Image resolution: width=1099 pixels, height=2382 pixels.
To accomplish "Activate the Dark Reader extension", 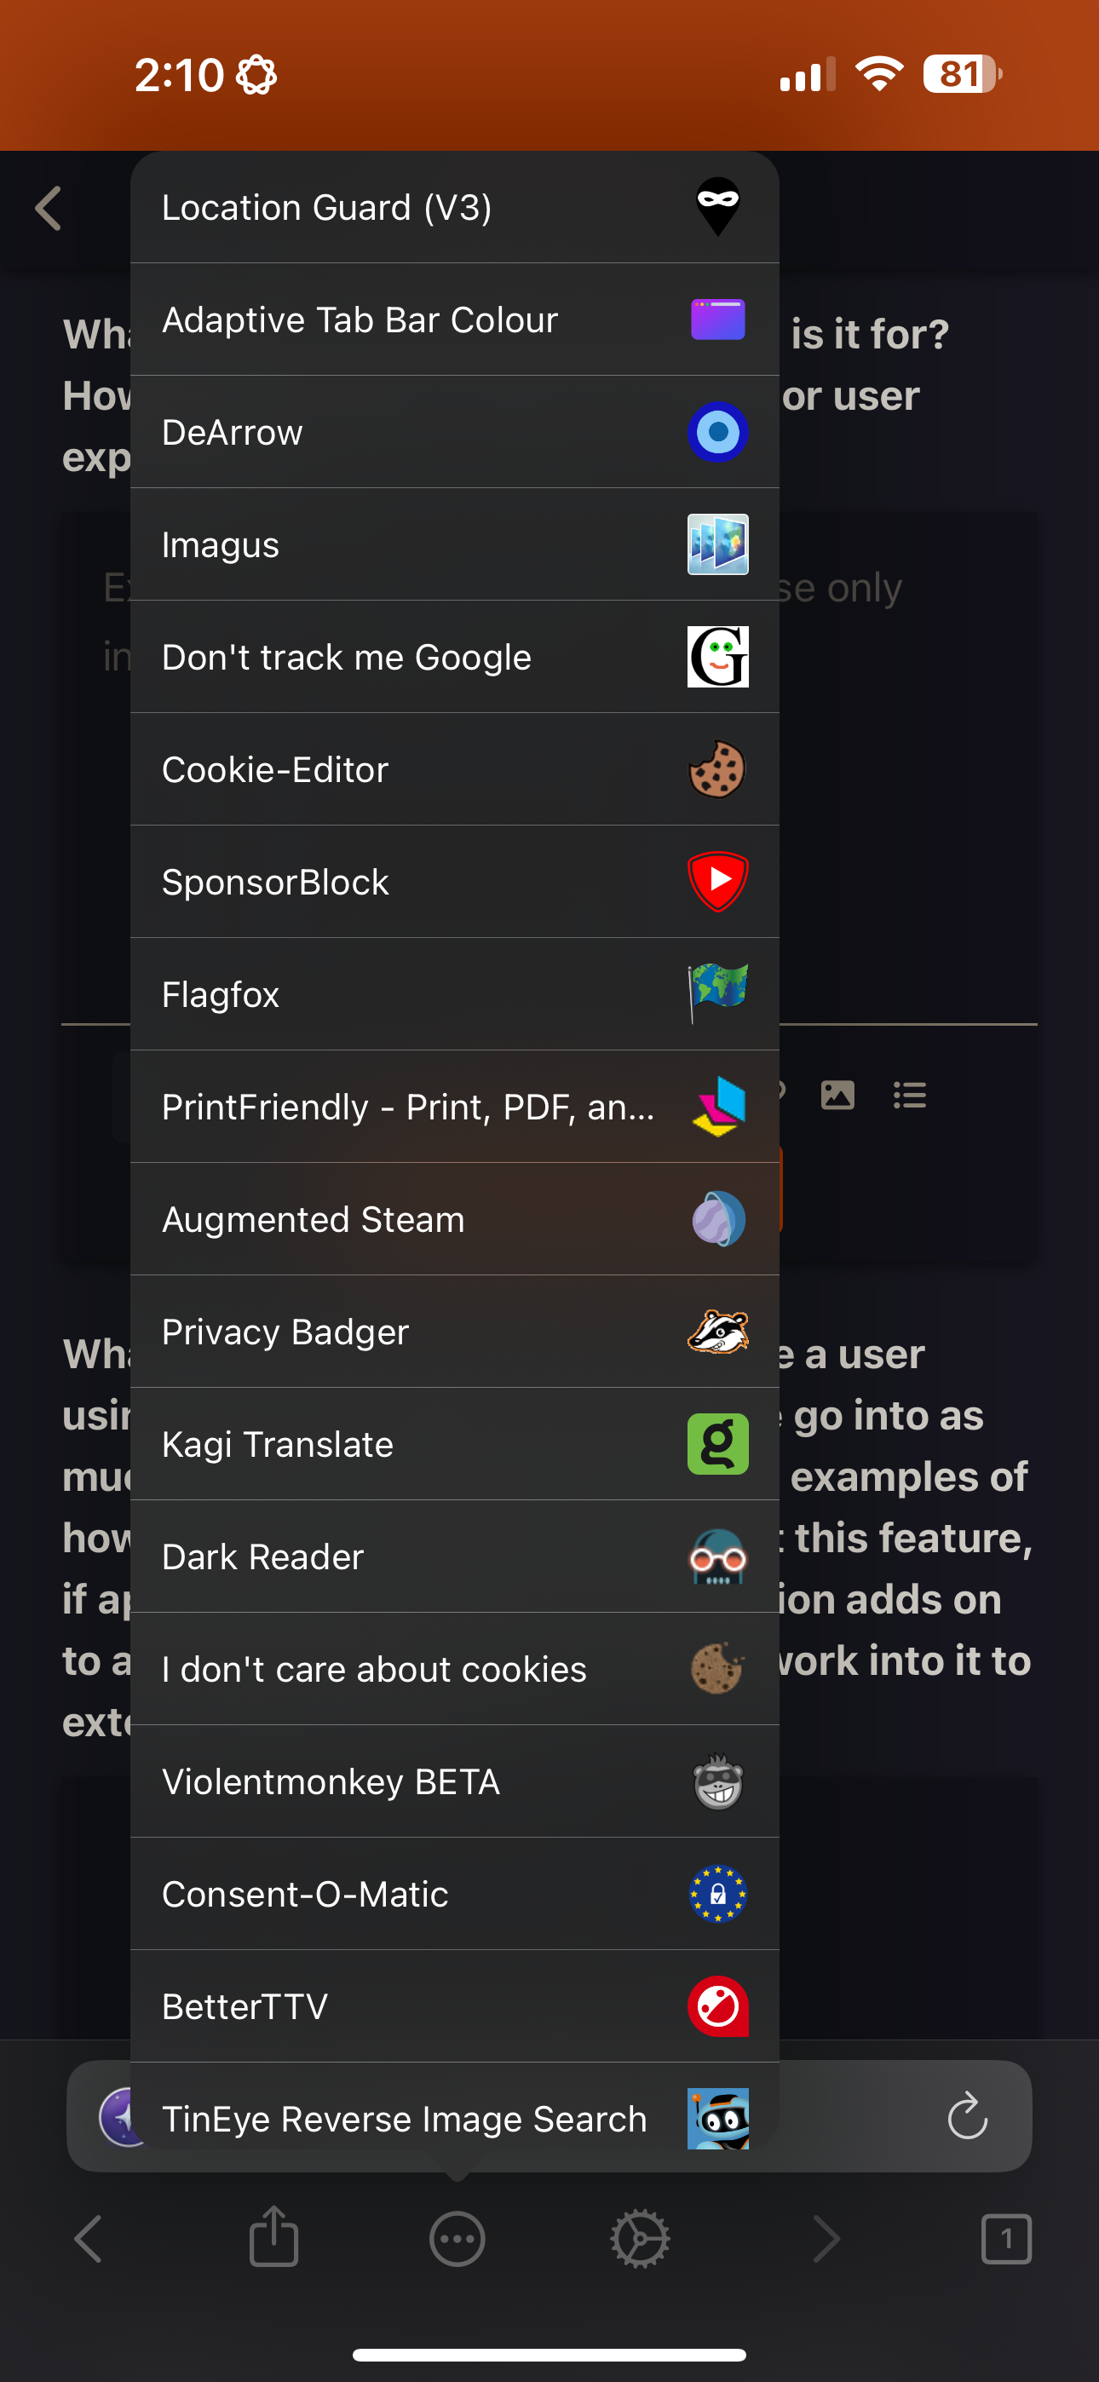I will 453,1556.
